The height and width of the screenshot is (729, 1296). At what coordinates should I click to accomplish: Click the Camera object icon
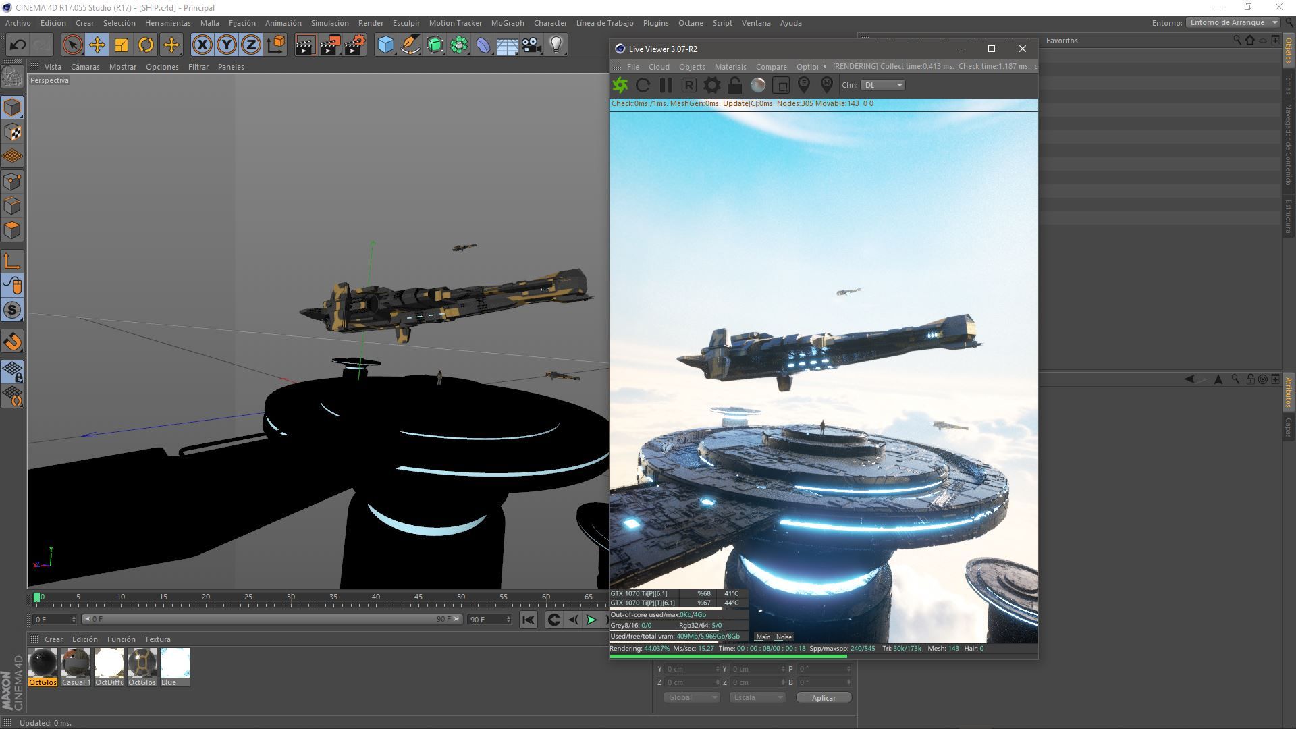[532, 45]
